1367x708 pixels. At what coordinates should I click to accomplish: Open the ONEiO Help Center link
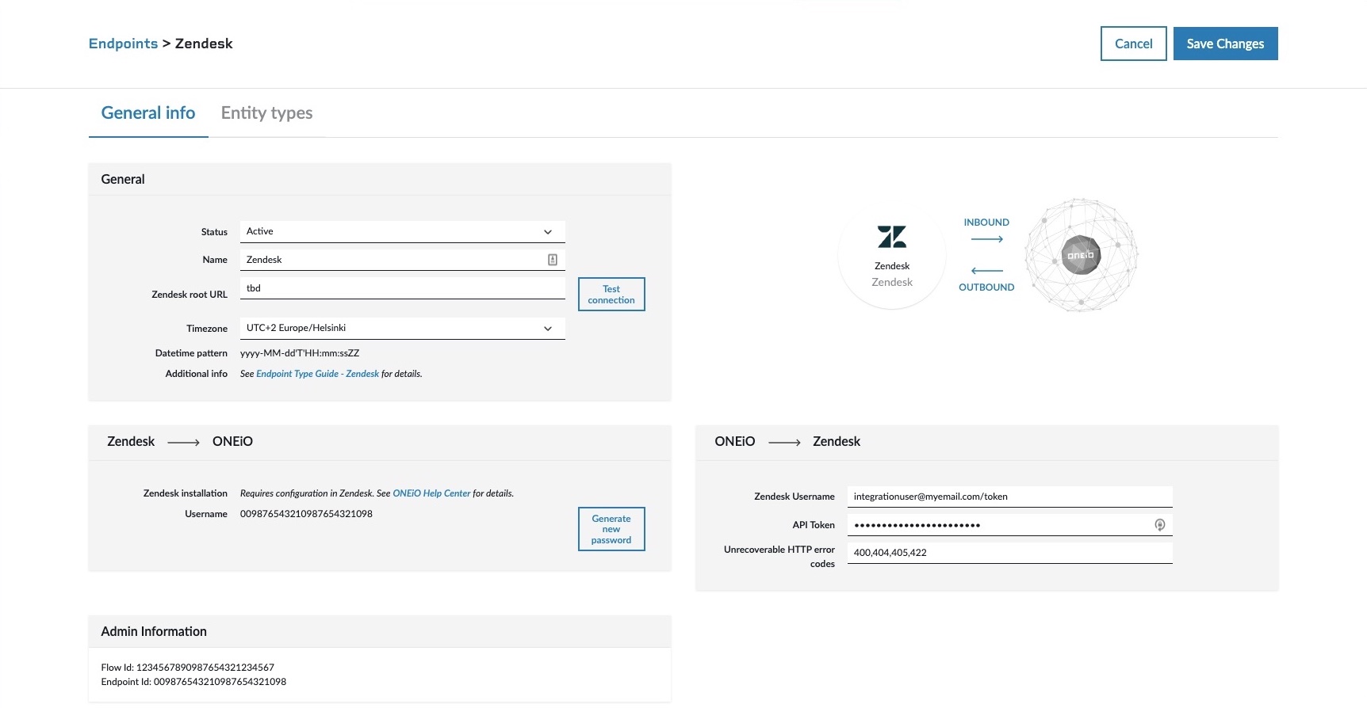[x=432, y=493]
